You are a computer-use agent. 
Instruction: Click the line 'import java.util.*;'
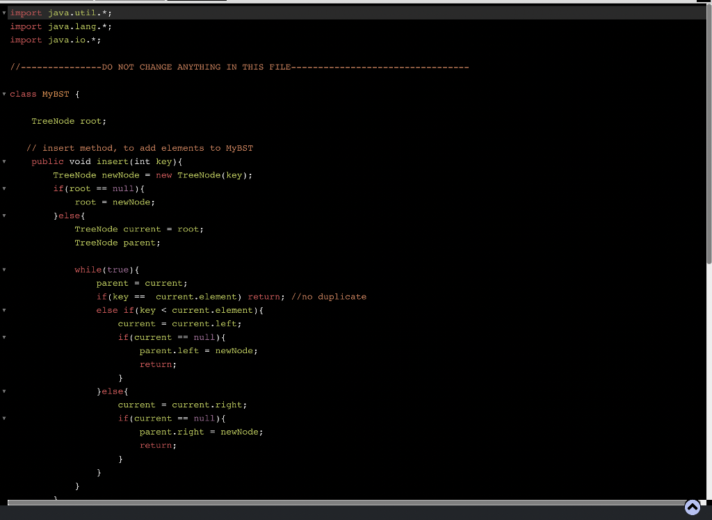pyautogui.click(x=61, y=13)
